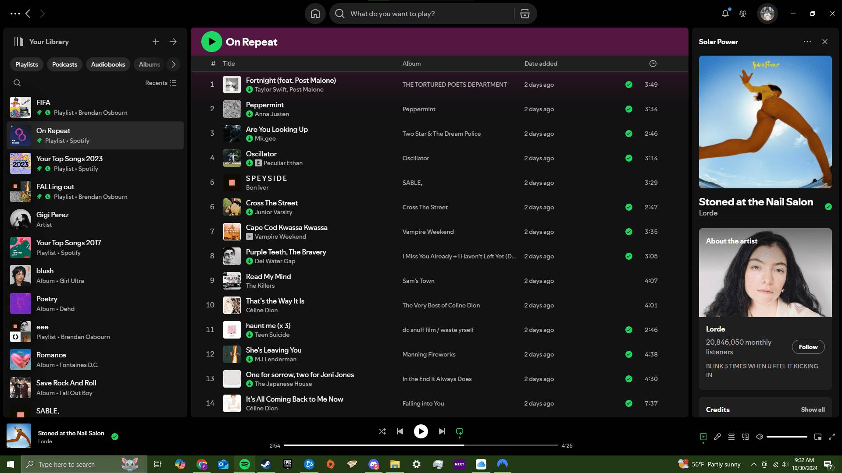Open the three-dot app menu
This screenshot has height=473, width=842.
click(15, 14)
